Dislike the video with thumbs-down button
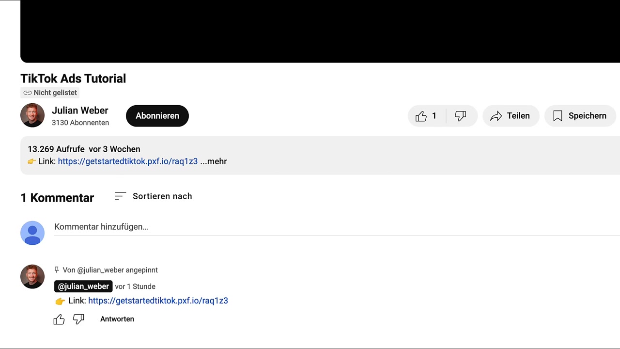The image size is (620, 349). point(461,116)
